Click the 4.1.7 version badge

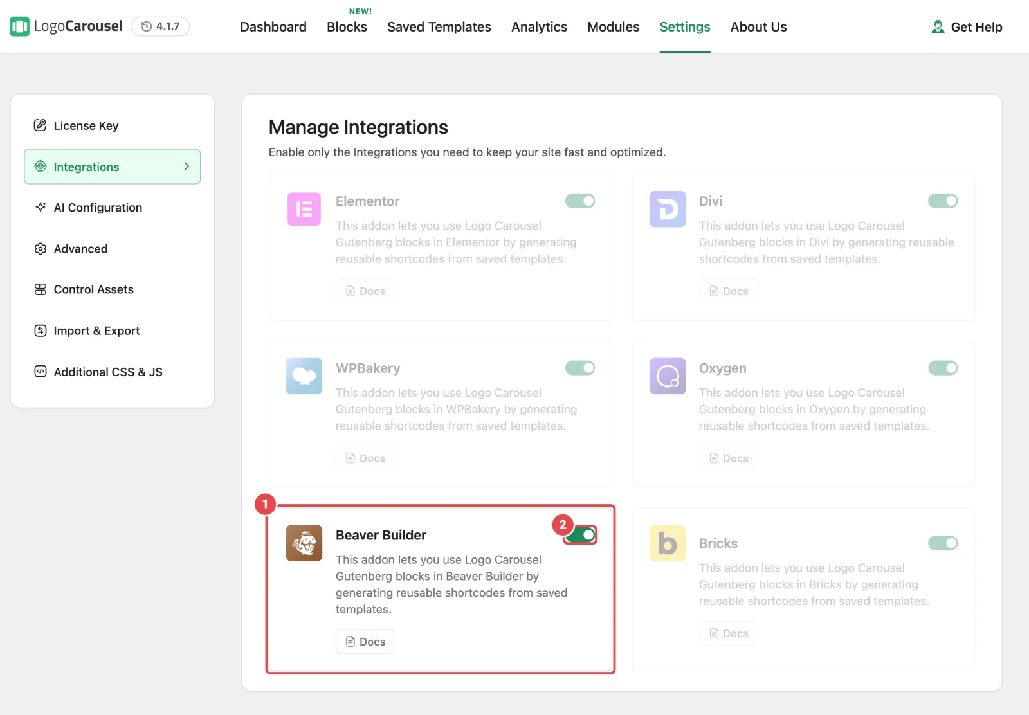(160, 26)
